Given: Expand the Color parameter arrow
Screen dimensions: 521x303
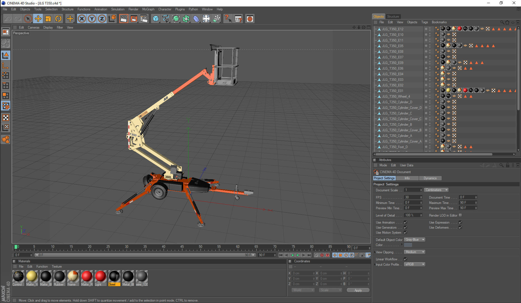Looking at the screenshot, I should pyautogui.click(x=402, y=245).
